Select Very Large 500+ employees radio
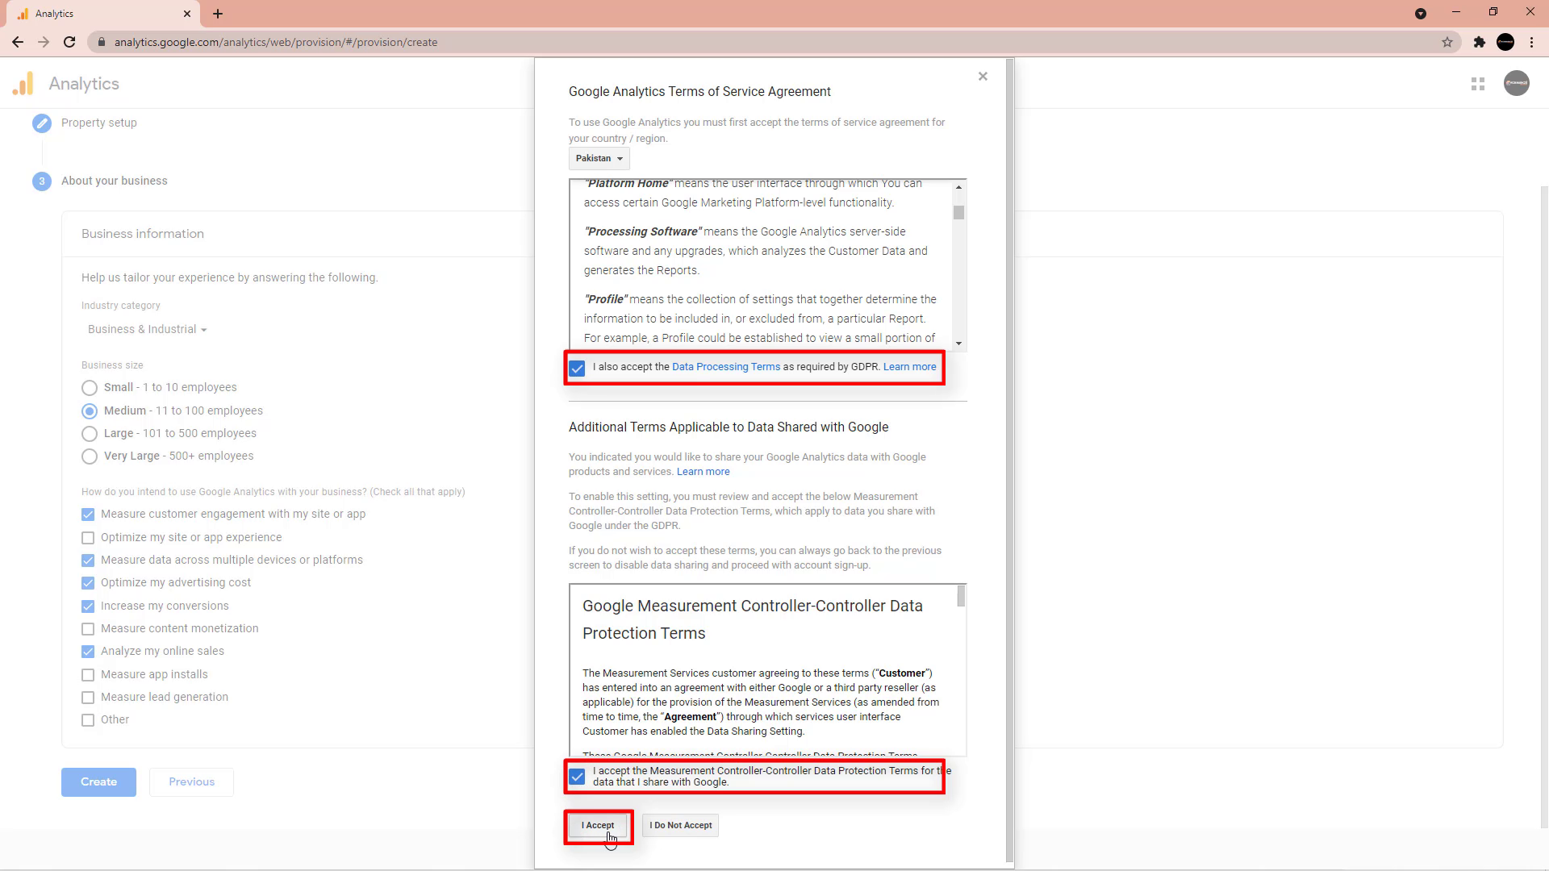The height and width of the screenshot is (871, 1549). tap(90, 456)
